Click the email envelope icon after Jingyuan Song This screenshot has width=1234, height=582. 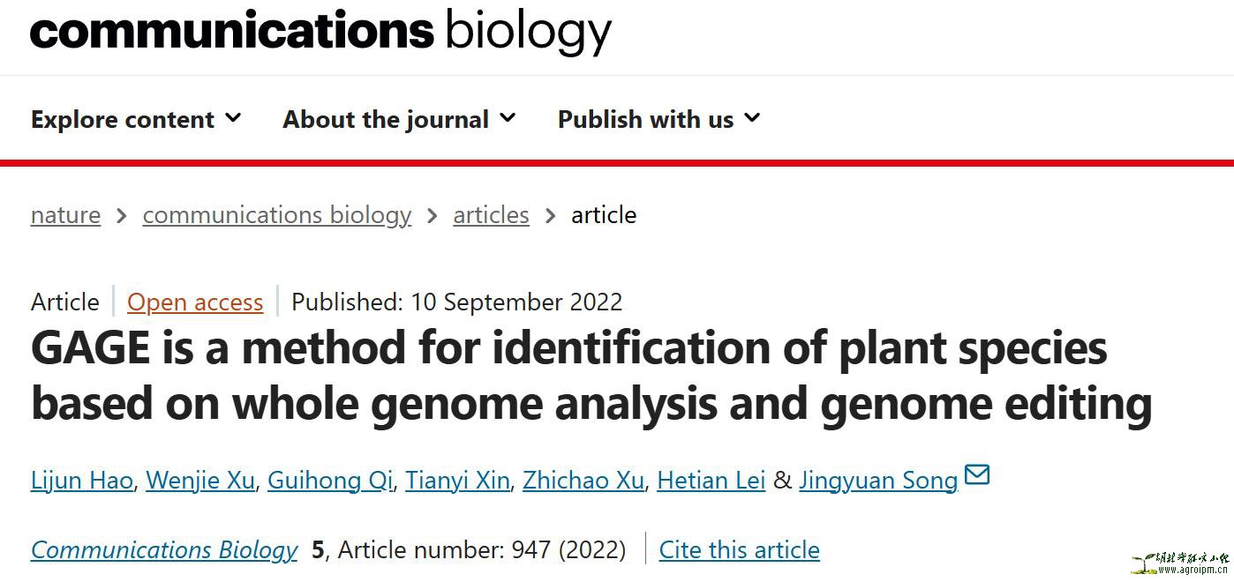pyautogui.click(x=977, y=475)
